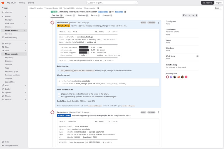Open the Pricing link
224x149 pixels.
(x=22, y=3)
